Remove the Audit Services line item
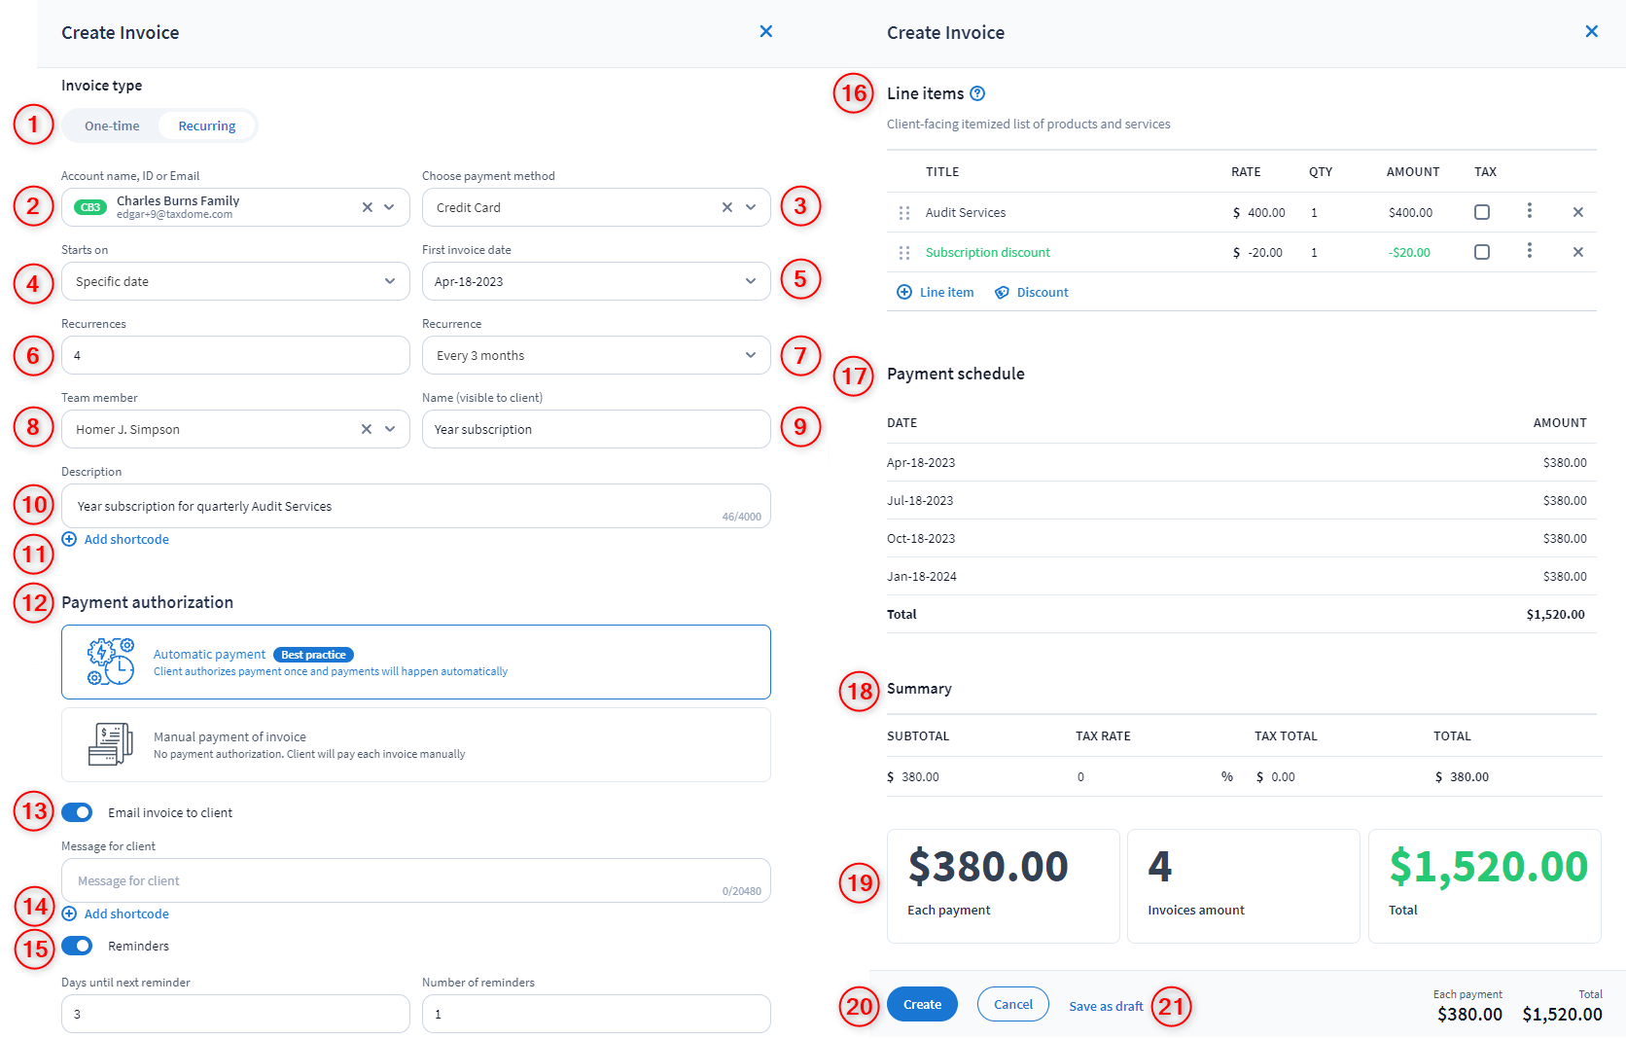Screen dimensions: 1626x1039 tap(1578, 212)
